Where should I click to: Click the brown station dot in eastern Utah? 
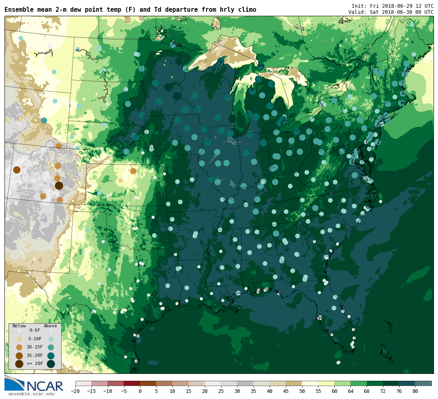tap(17, 170)
